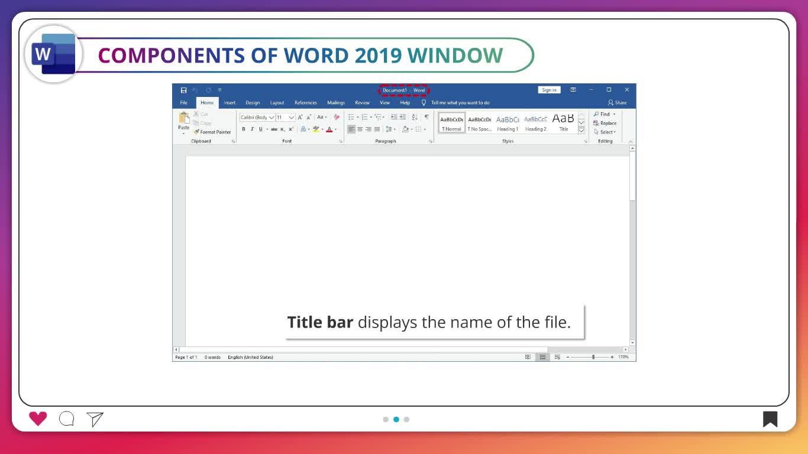Collapse the ribbon with the chevron
Image resolution: width=808 pixels, height=454 pixels.
click(x=631, y=142)
